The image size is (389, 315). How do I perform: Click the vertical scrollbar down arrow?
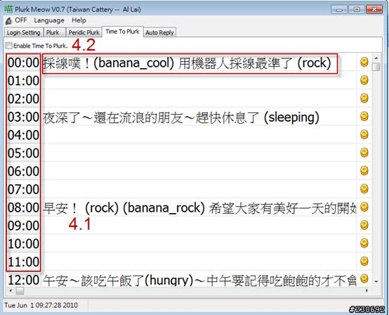(x=376, y=282)
